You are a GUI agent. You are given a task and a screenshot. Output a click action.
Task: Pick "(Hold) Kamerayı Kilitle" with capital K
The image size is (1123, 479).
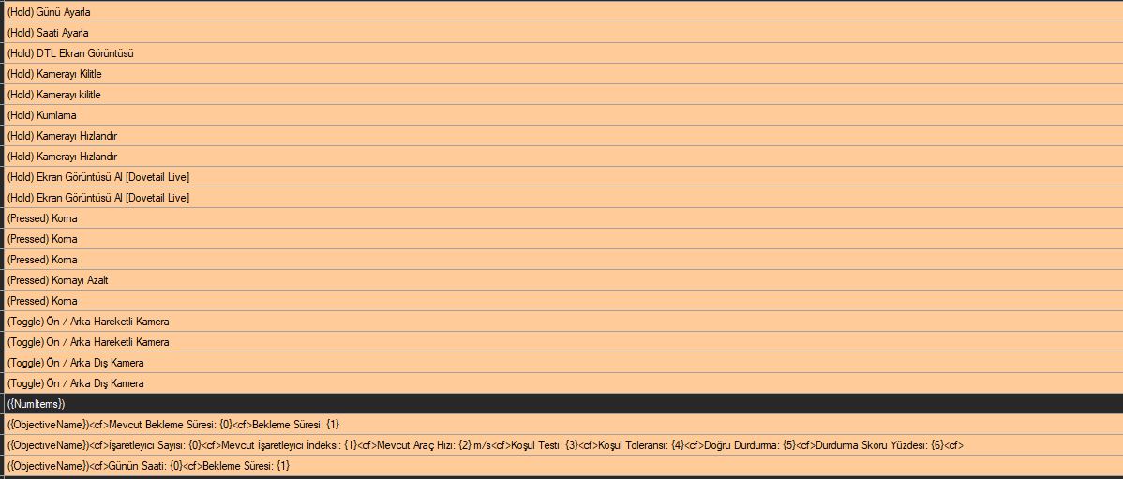tap(54, 74)
